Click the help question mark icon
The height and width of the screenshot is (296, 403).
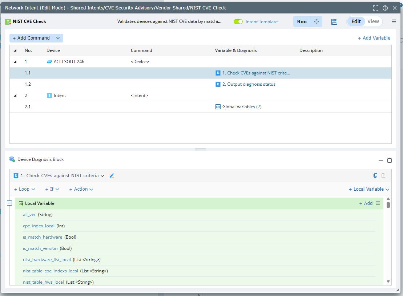[385, 8]
